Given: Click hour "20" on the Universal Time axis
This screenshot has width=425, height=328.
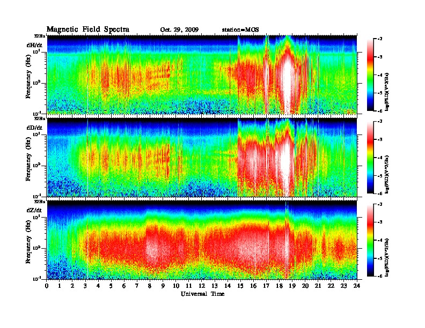Looking at the screenshot, I should point(305,286).
